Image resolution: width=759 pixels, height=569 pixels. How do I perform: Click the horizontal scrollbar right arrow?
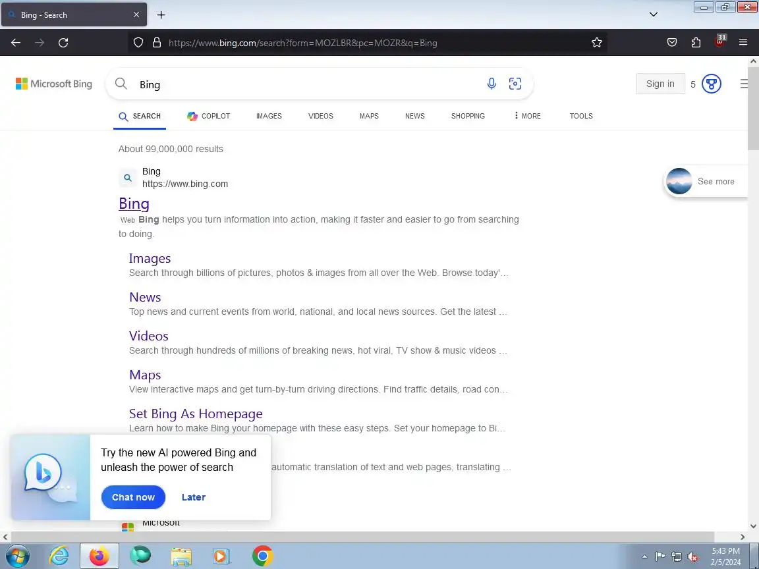(x=743, y=537)
